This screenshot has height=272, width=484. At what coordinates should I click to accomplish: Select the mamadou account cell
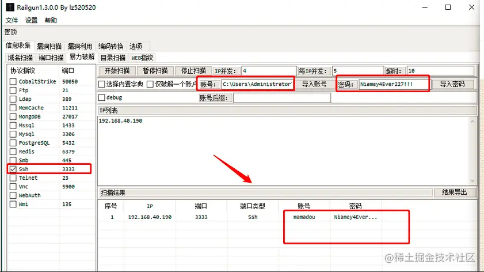click(x=304, y=217)
